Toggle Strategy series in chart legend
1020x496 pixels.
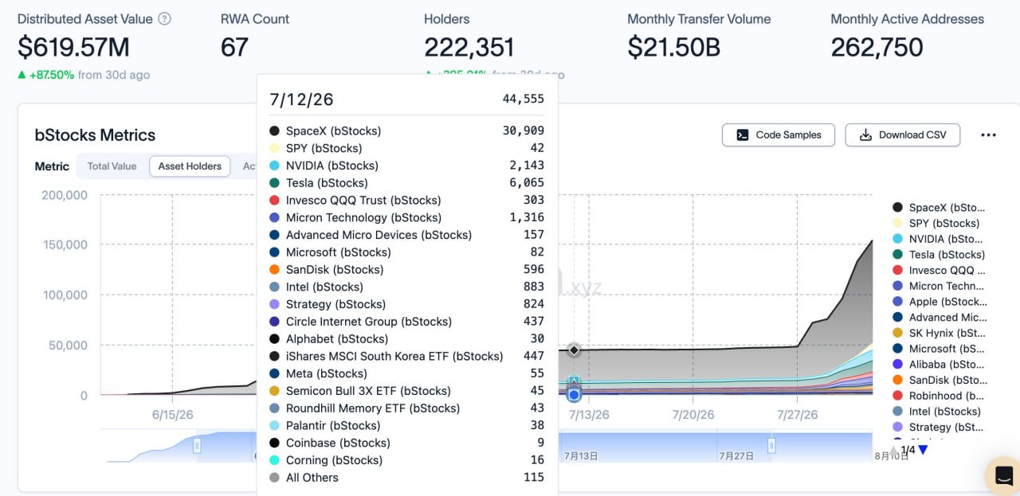coord(939,428)
